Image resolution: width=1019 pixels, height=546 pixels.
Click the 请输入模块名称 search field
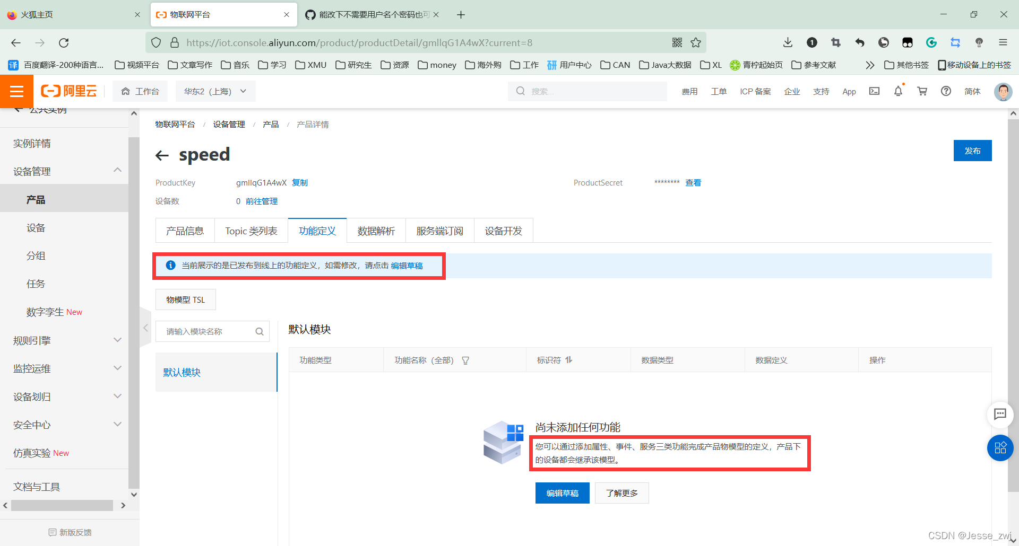[x=202, y=331]
